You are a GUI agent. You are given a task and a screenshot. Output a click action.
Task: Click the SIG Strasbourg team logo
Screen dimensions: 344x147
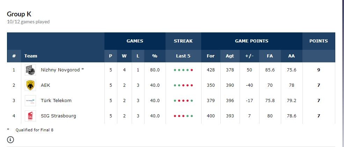coord(30,116)
